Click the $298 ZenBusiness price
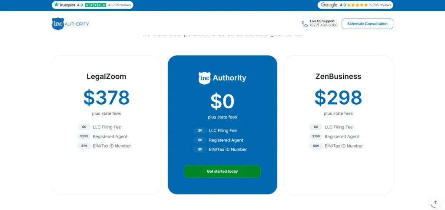 [338, 97]
